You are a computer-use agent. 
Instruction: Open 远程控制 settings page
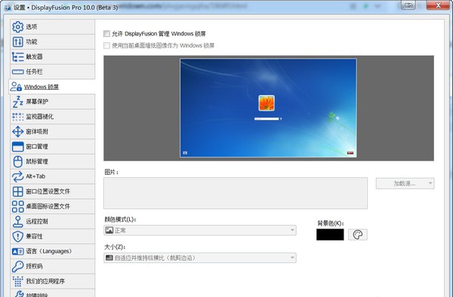coord(53,222)
